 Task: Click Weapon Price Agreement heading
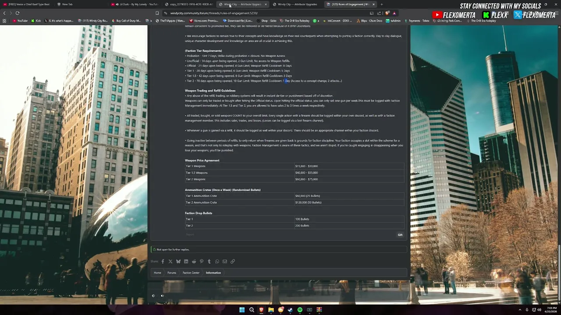click(202, 161)
